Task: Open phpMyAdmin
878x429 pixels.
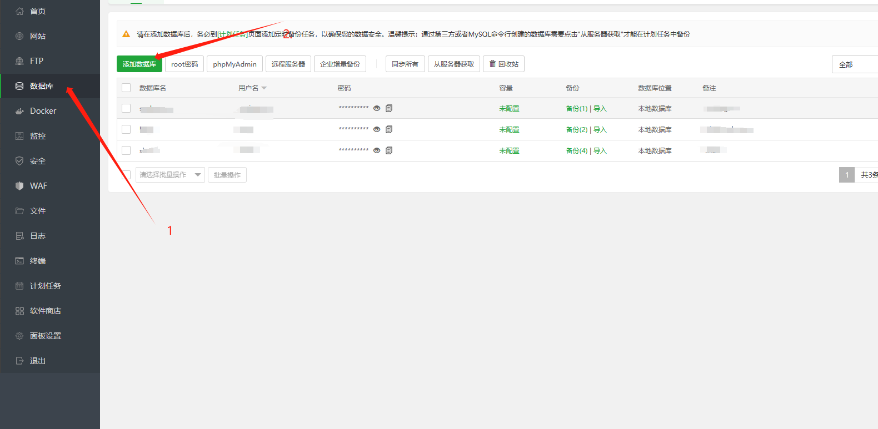Action: click(235, 64)
